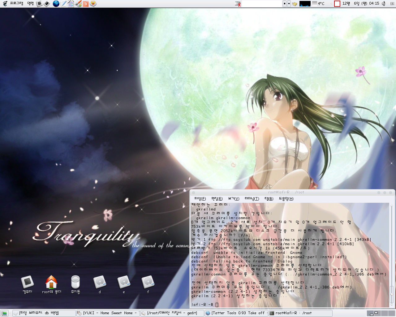This screenshot has height=317, width=396.
Task: Click the network disconnected icon with red X
Action: coord(238,4)
